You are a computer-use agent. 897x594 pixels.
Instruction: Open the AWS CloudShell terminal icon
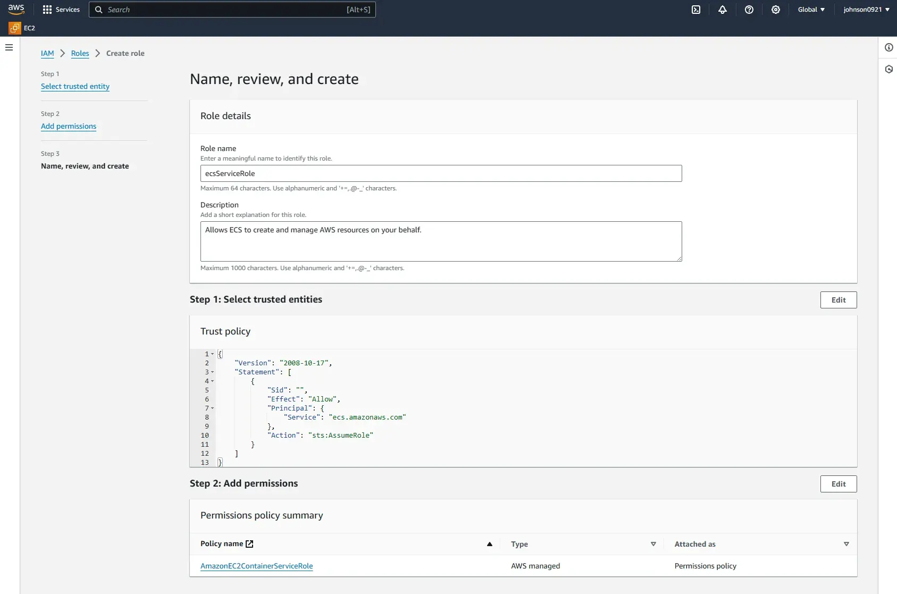697,10
